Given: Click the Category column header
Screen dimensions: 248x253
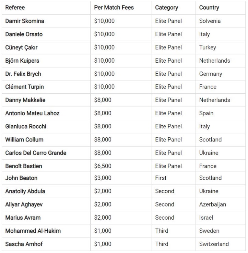Looking at the screenshot, I should coord(166,8).
